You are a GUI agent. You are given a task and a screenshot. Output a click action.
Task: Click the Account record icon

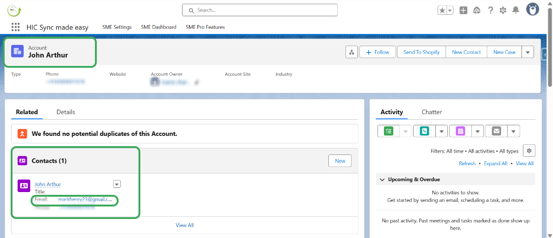pos(17,51)
